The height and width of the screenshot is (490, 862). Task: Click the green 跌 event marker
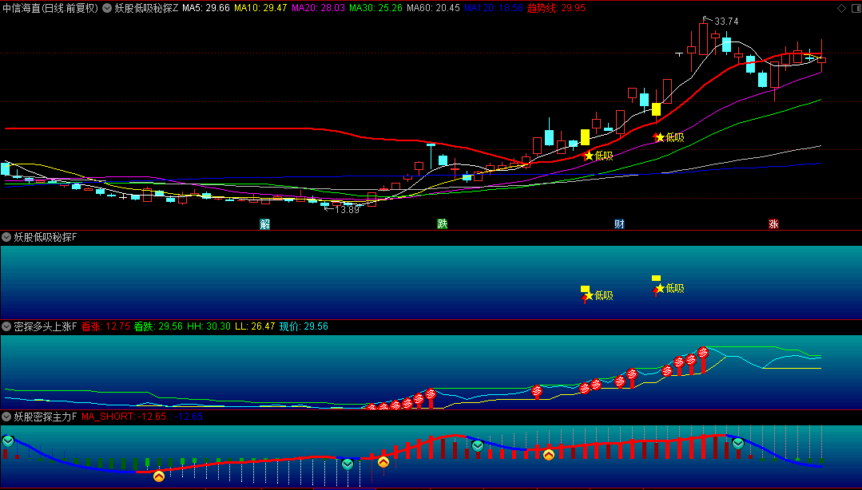pos(442,223)
